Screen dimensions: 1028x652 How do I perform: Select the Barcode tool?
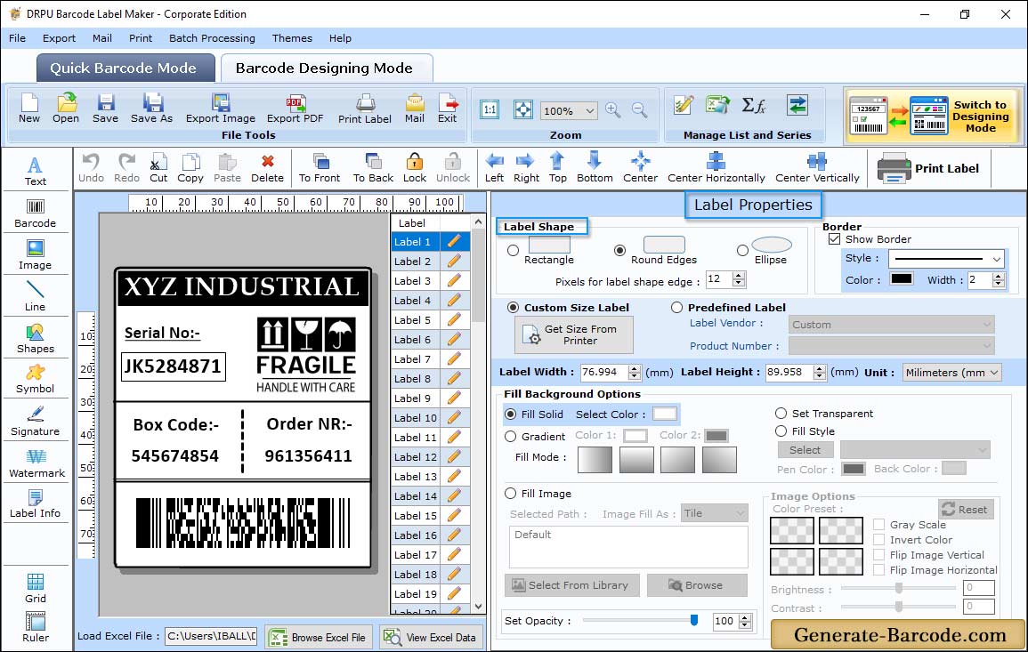[x=36, y=213]
